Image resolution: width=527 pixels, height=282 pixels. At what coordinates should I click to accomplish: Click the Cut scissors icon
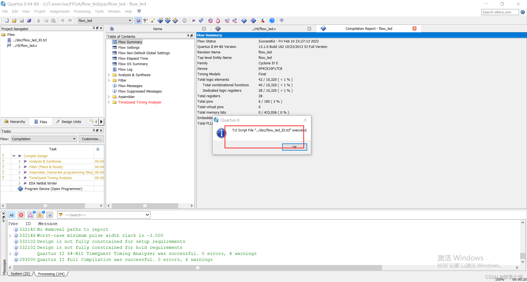pos(39,21)
